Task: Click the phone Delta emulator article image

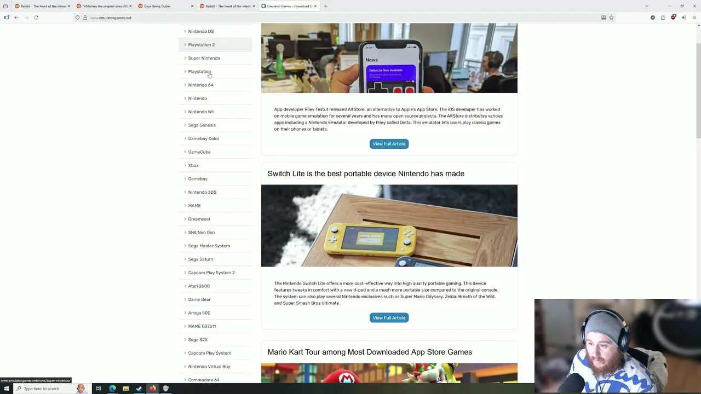Action: point(389,58)
